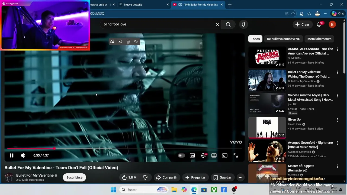The width and height of the screenshot is (347, 195).
Task: Open the favorites list icon
Action: (x=309, y=14)
